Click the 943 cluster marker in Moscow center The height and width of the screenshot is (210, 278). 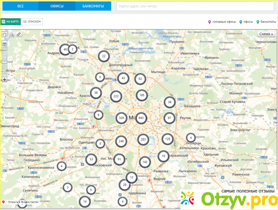click(141, 118)
